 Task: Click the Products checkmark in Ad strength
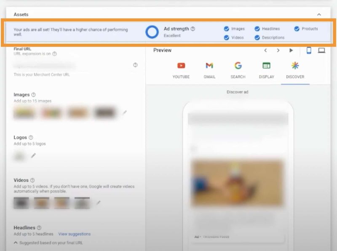tap(297, 29)
